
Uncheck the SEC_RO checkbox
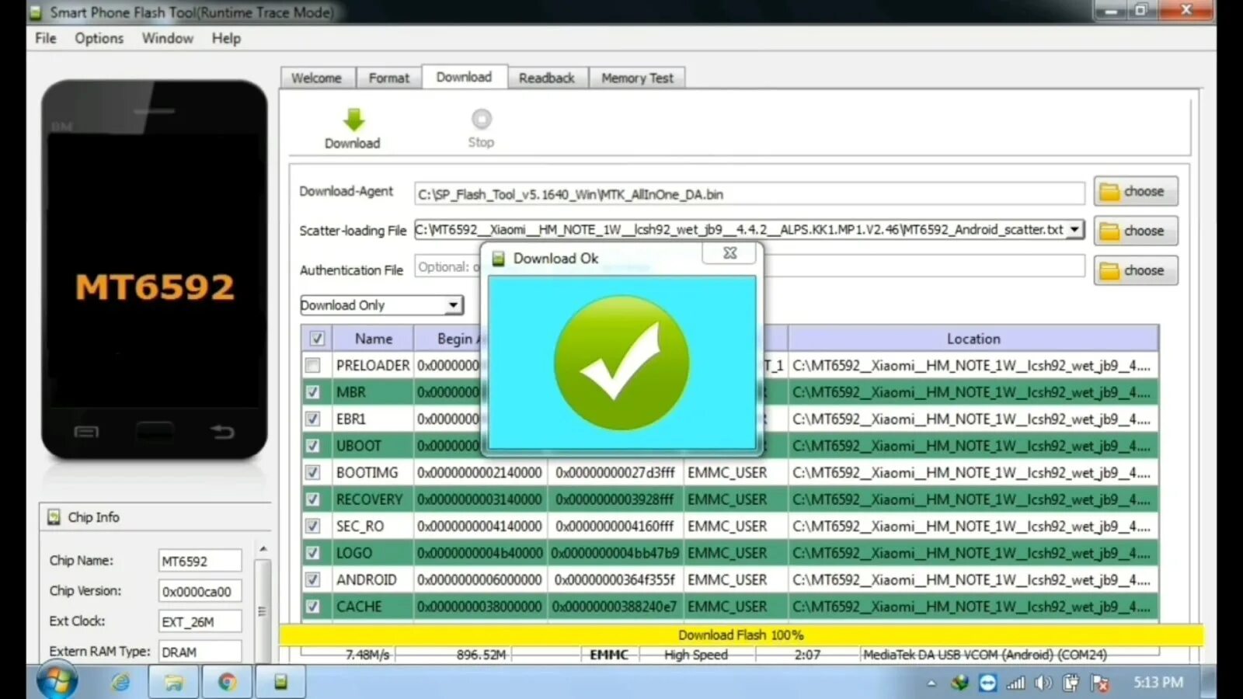point(312,526)
